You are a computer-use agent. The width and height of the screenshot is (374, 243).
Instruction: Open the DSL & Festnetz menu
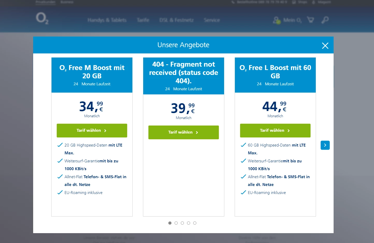(x=176, y=20)
